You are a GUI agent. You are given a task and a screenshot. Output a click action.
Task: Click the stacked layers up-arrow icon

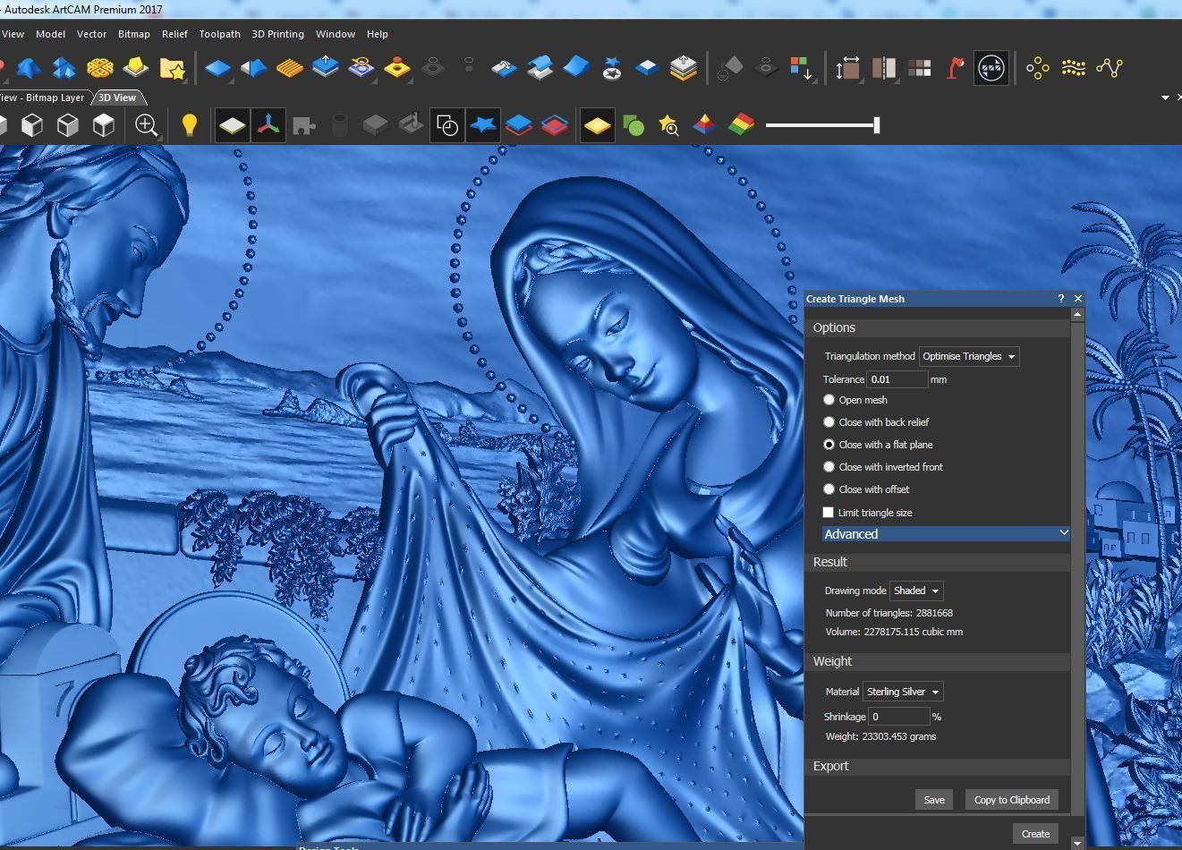tap(683, 68)
